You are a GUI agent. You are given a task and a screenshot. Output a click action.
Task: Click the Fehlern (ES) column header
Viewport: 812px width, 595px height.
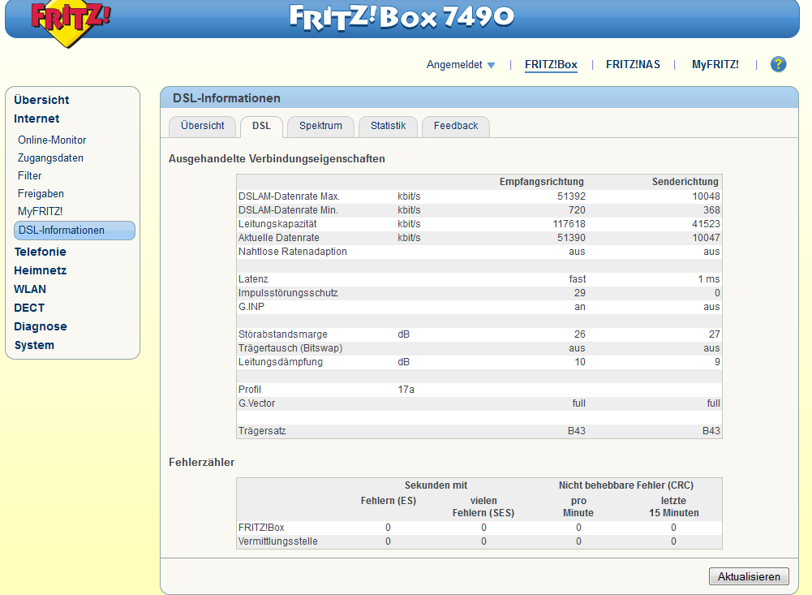coord(389,501)
